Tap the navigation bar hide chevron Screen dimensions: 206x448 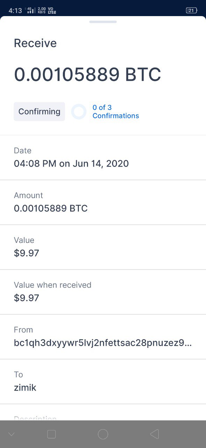tap(12, 435)
